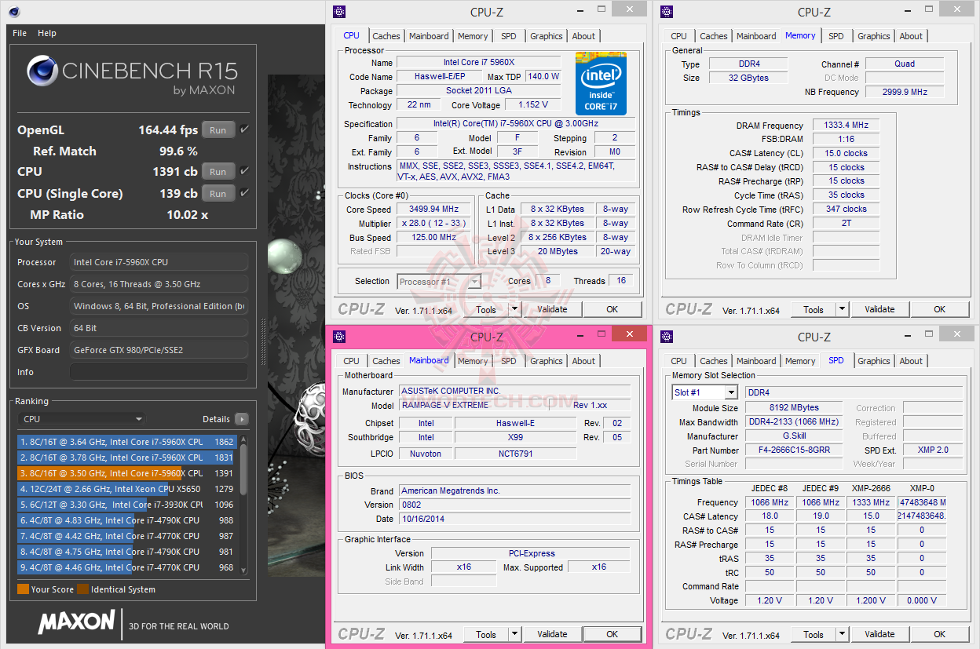Image resolution: width=980 pixels, height=649 pixels.
Task: Open the Slot #1 memory slot dropdown
Action: (704, 392)
